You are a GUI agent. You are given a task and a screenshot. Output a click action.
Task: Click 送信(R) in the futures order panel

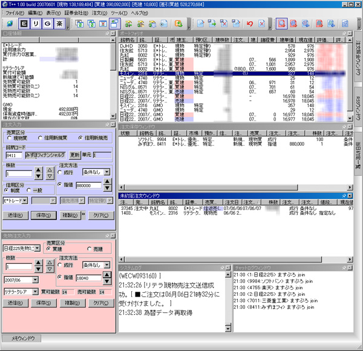click(x=15, y=303)
